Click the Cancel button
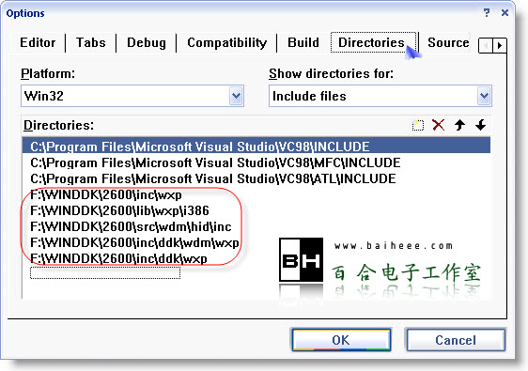Viewport: 528px width, 371px height. [456, 340]
